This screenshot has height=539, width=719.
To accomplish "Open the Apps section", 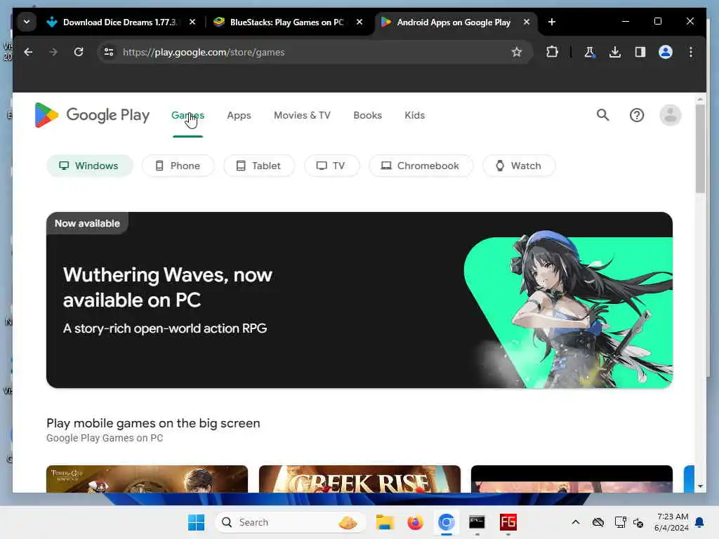I will [239, 116].
